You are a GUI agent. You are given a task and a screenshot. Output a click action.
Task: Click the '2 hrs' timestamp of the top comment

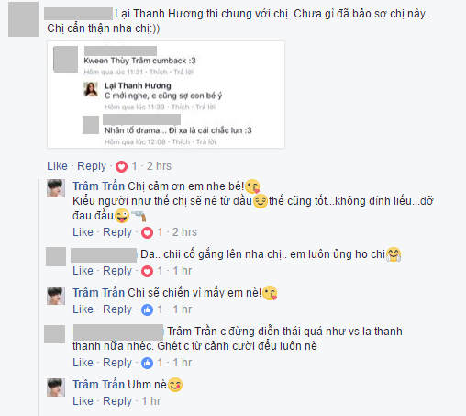159,166
